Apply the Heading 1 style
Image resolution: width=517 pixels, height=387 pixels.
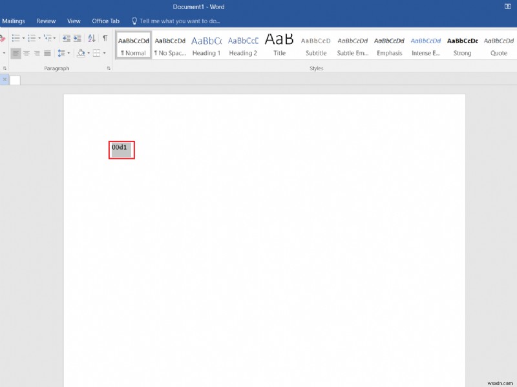pos(206,45)
